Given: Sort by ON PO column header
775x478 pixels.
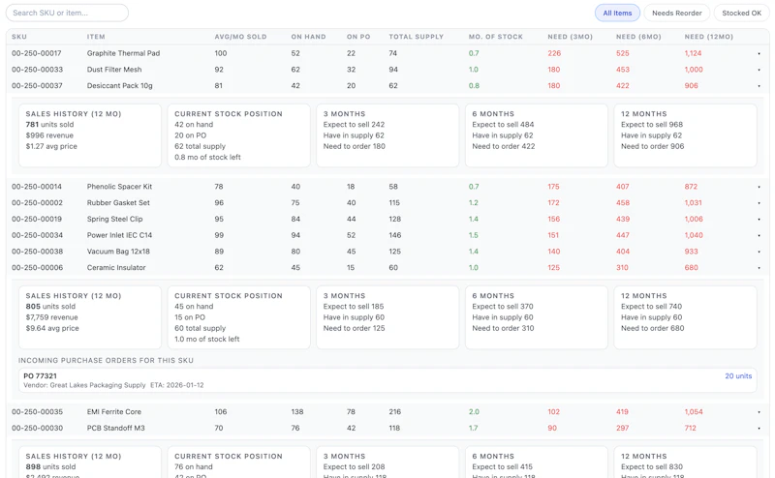Looking at the screenshot, I should 358,37.
